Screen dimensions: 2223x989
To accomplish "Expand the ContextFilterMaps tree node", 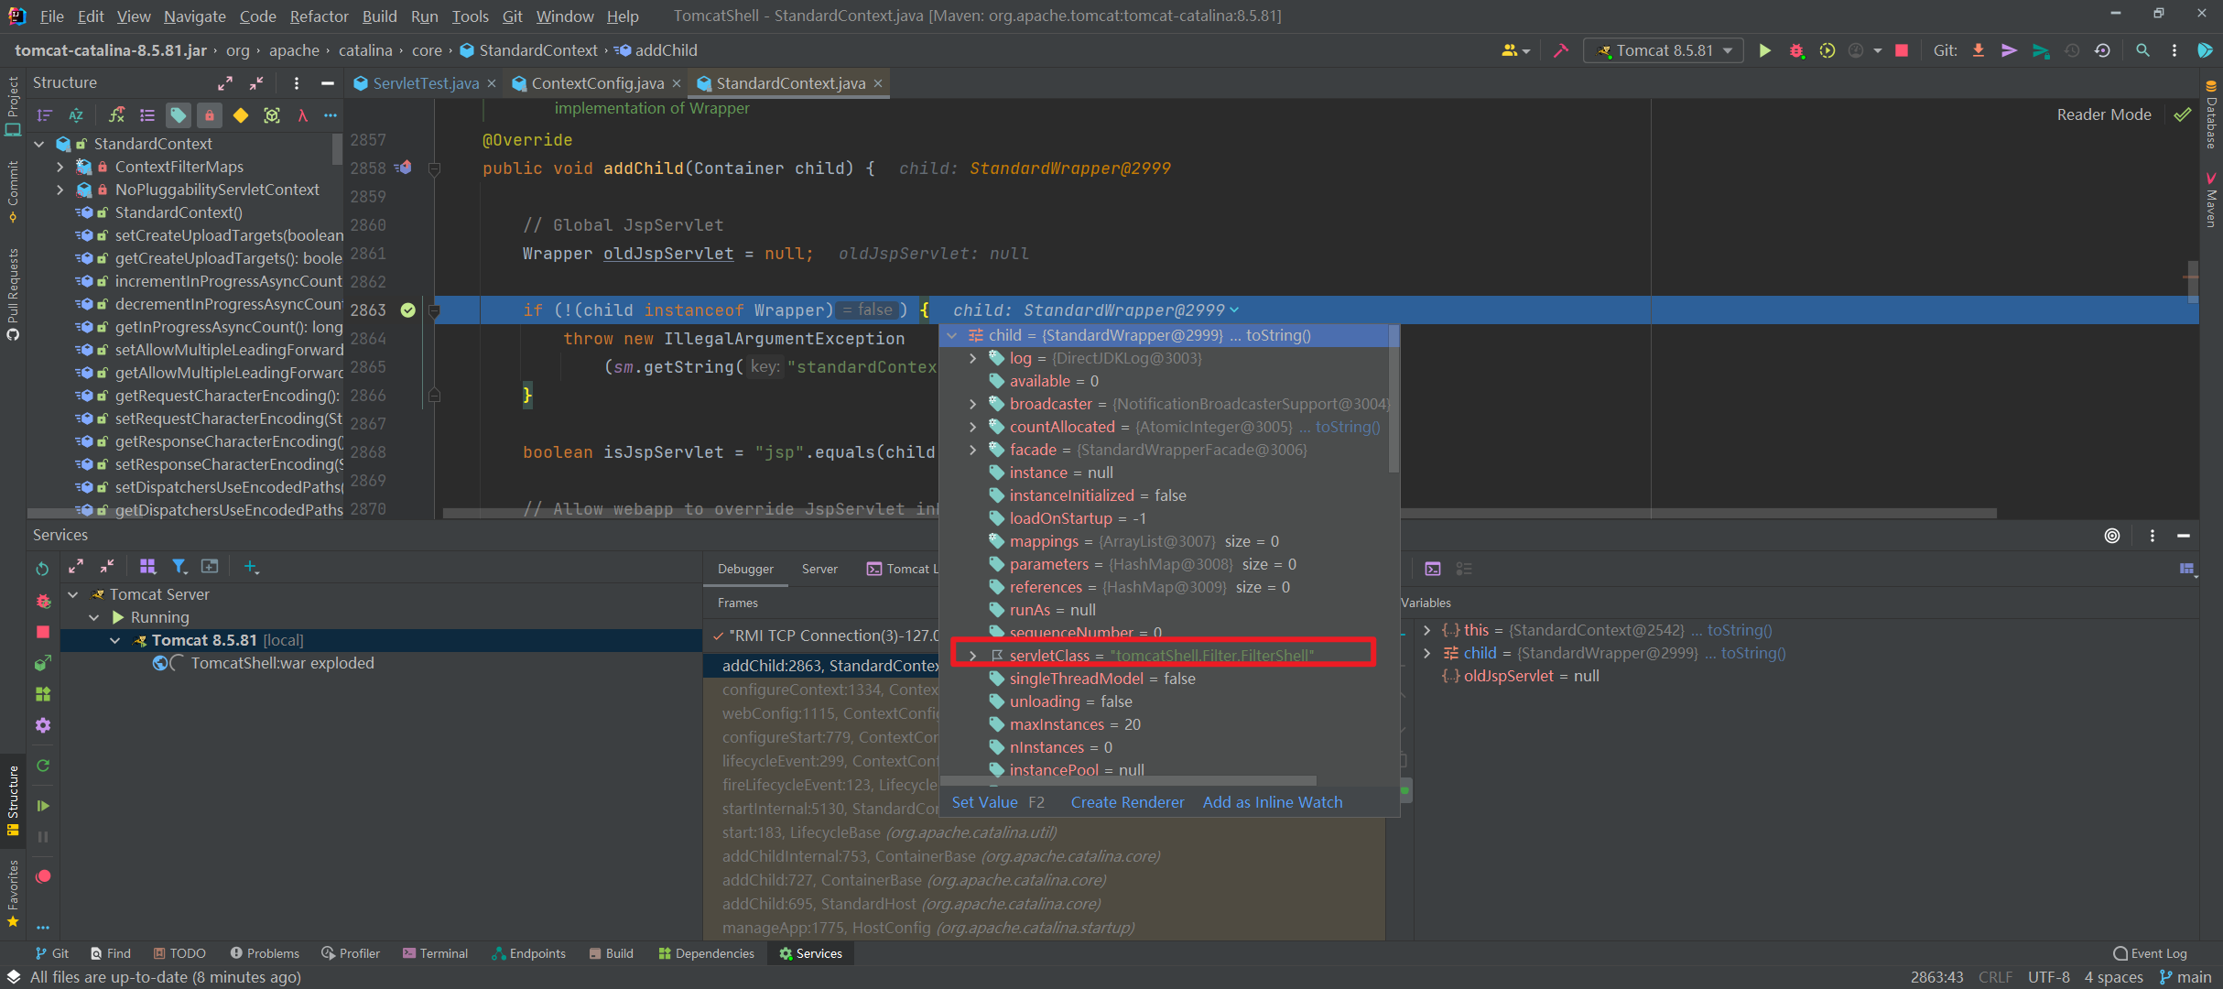I will 60,167.
